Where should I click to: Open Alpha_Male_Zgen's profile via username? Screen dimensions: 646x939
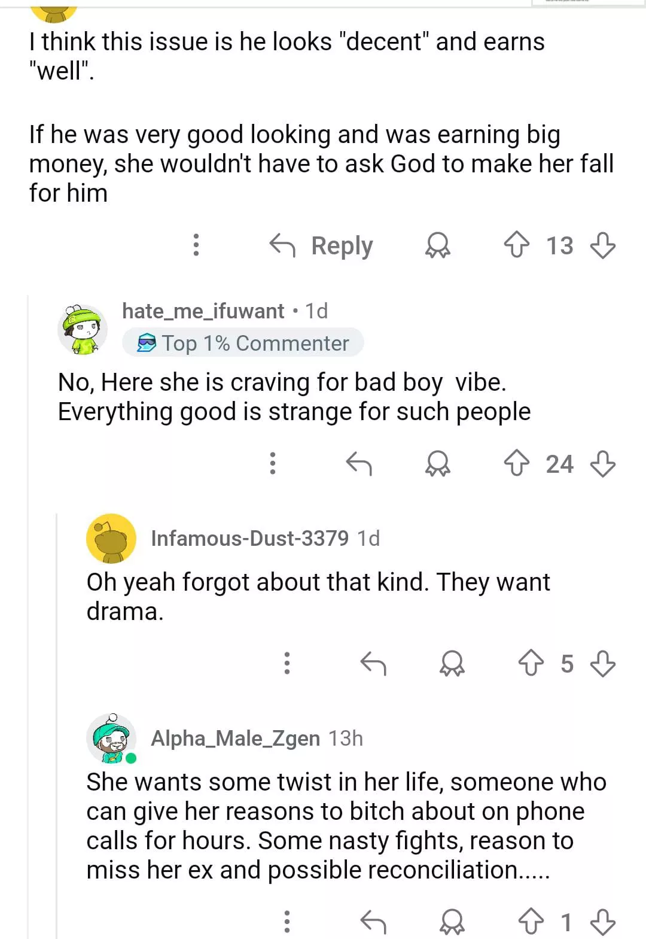(235, 739)
